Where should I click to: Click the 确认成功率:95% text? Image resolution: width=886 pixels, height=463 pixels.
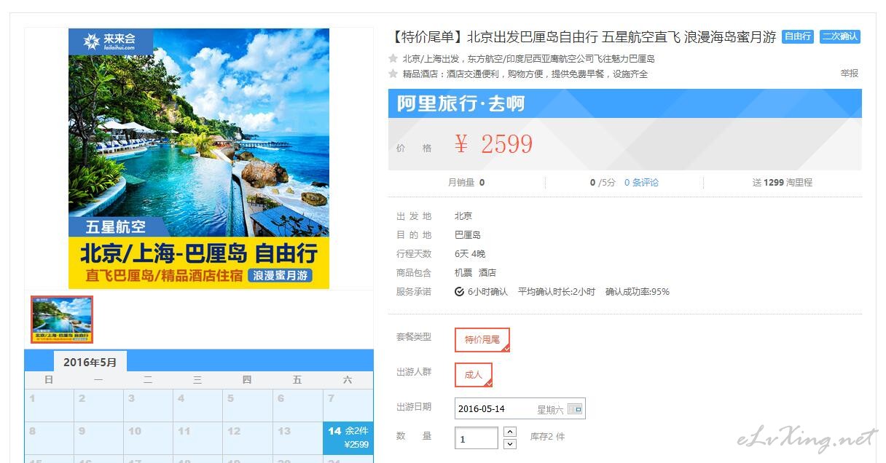click(x=638, y=292)
